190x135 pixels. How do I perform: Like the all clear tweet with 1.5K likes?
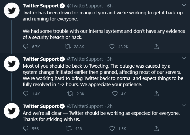click(x=112, y=129)
